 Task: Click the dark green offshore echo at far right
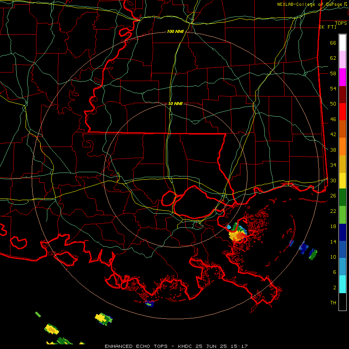point(313,254)
